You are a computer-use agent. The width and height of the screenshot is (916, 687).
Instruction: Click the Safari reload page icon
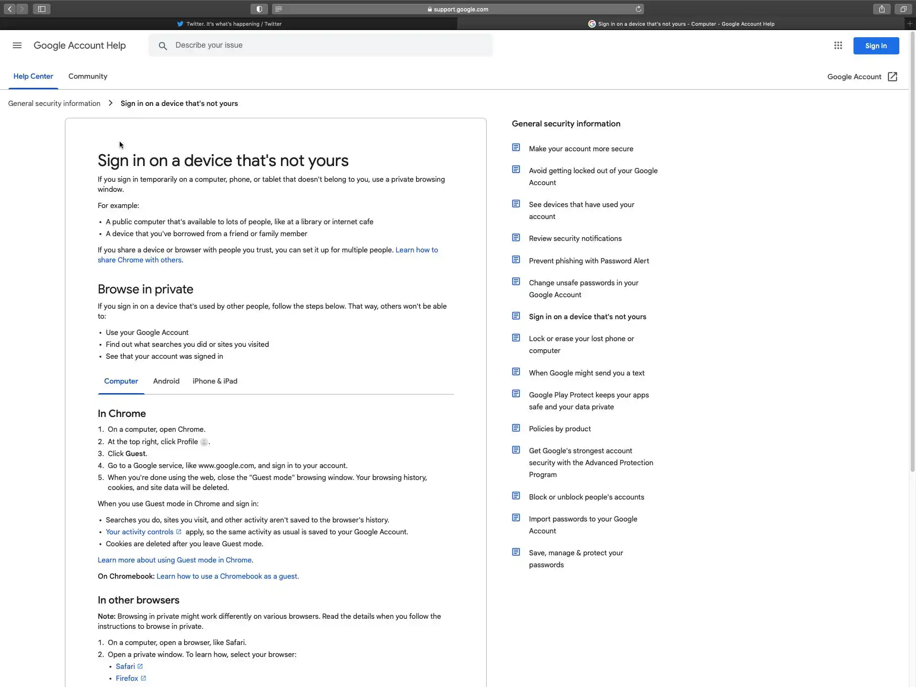coord(638,9)
